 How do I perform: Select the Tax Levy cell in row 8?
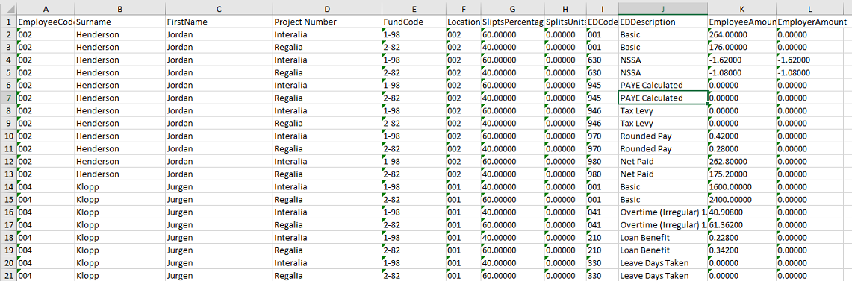[663, 110]
